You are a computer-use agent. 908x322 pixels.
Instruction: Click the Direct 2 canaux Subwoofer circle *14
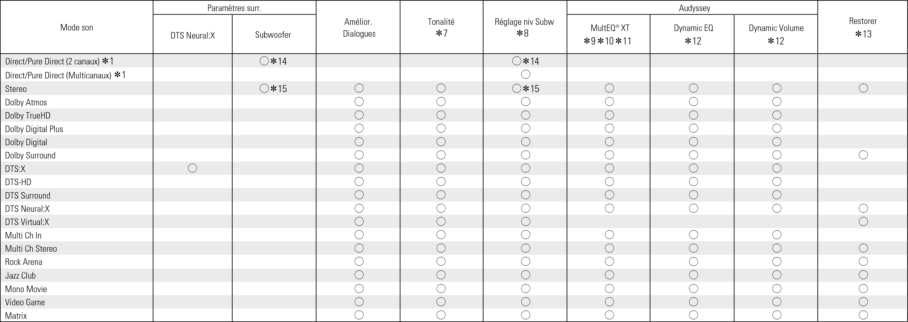(264, 61)
